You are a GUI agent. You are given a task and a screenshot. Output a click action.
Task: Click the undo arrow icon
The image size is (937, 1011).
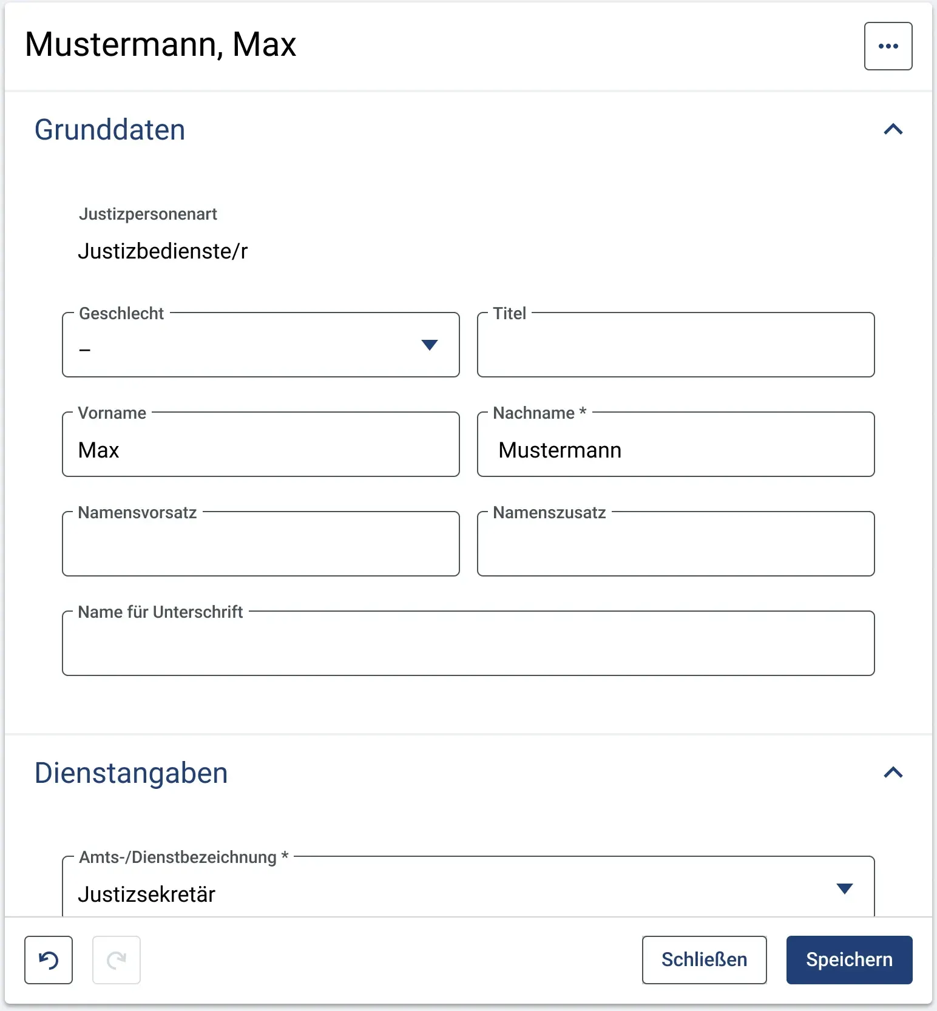pos(49,959)
